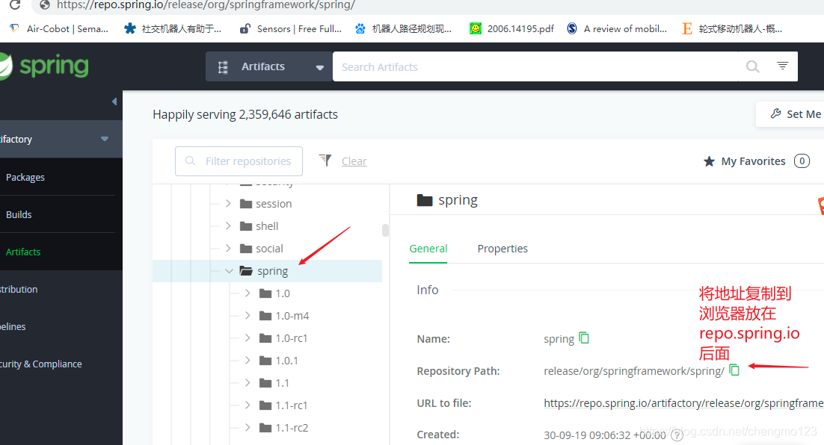Reload the page with browser refresh icon
This screenshot has height=445, width=824.
pyautogui.click(x=15, y=4)
